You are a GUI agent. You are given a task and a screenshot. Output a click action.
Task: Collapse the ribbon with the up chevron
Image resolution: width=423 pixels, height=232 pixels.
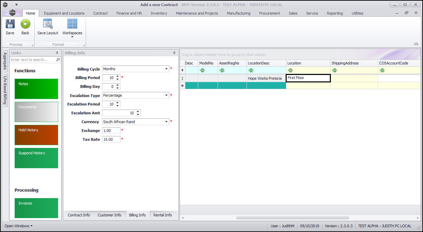[x=416, y=44]
